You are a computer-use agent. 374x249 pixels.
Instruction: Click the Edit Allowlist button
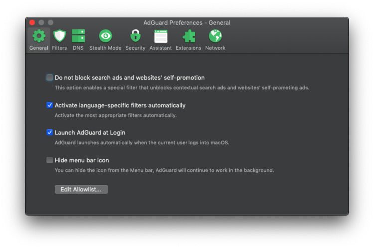click(x=81, y=189)
